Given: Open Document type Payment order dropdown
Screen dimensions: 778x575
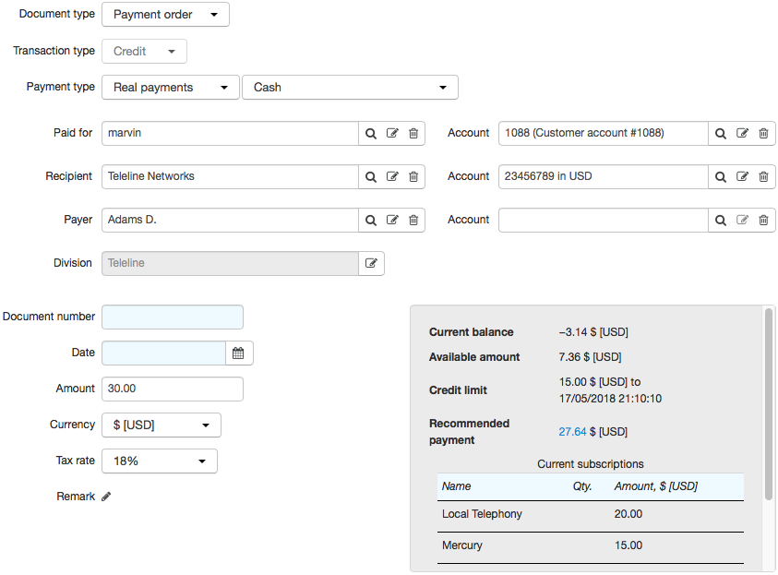Looking at the screenshot, I should tap(165, 15).
